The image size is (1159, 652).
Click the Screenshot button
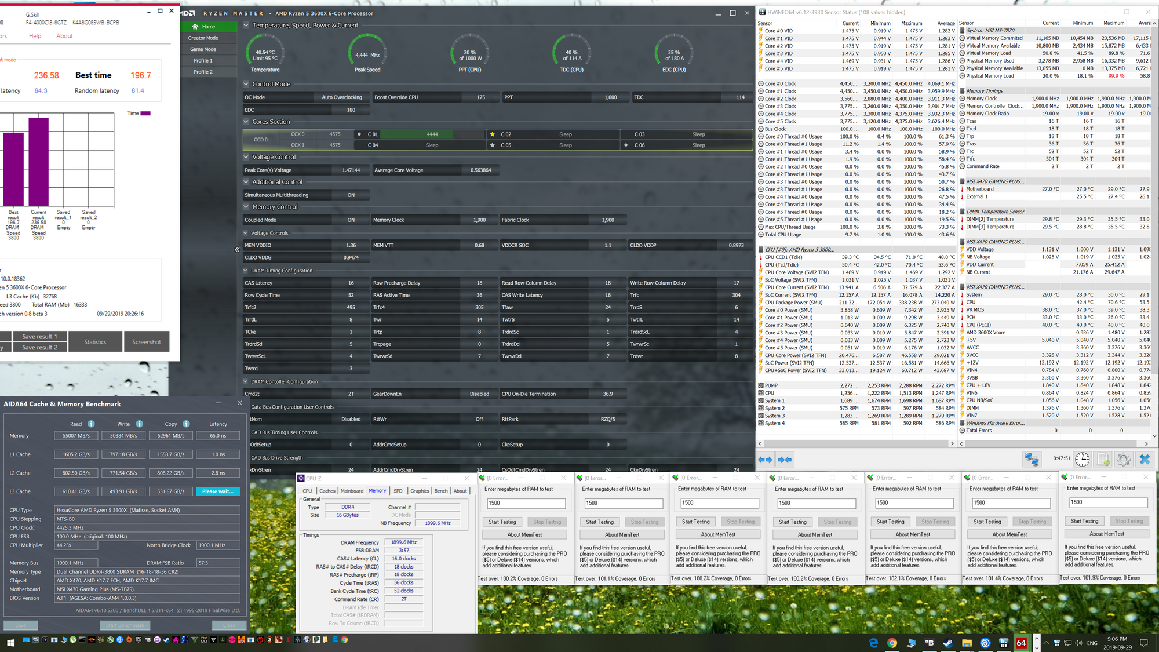[147, 342]
